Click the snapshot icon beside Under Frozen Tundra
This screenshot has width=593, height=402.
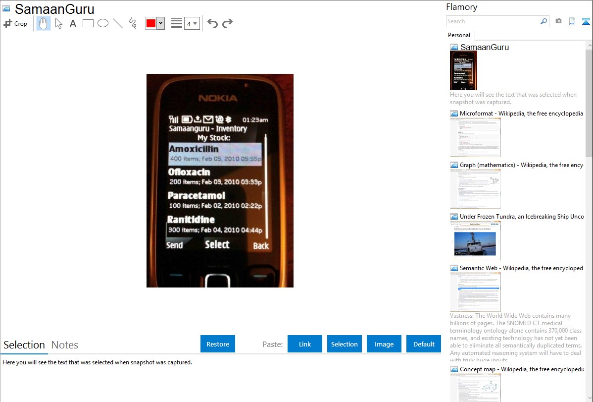pyautogui.click(x=454, y=217)
